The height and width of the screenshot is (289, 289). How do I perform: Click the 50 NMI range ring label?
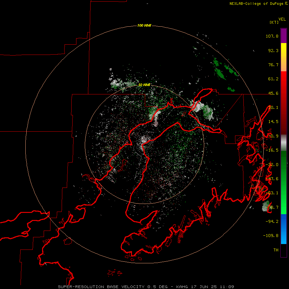coord(144,85)
